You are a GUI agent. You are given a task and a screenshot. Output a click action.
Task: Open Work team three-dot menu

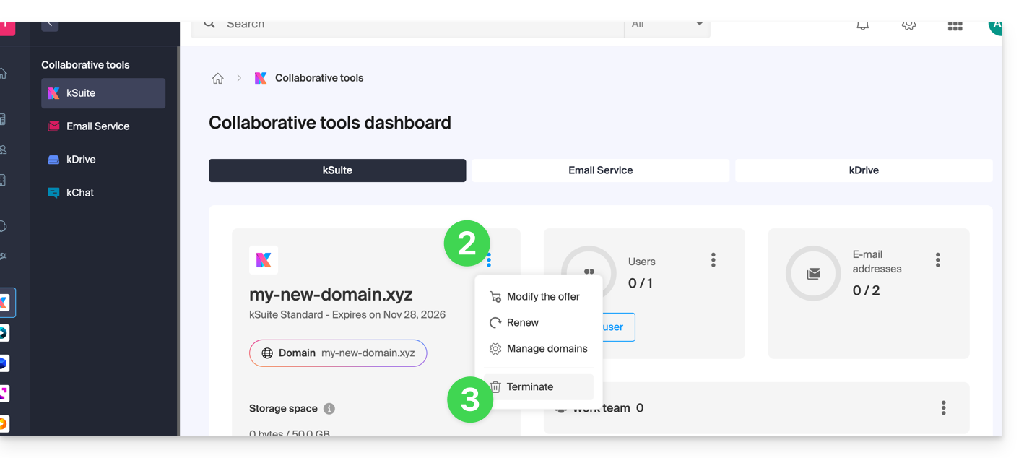[x=943, y=408]
